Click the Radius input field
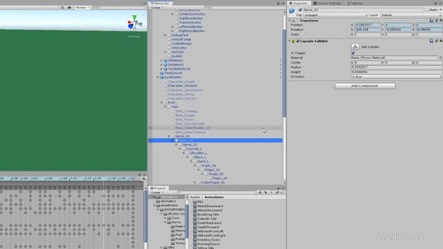Screen dimensions: 443x249 tap(397, 67)
